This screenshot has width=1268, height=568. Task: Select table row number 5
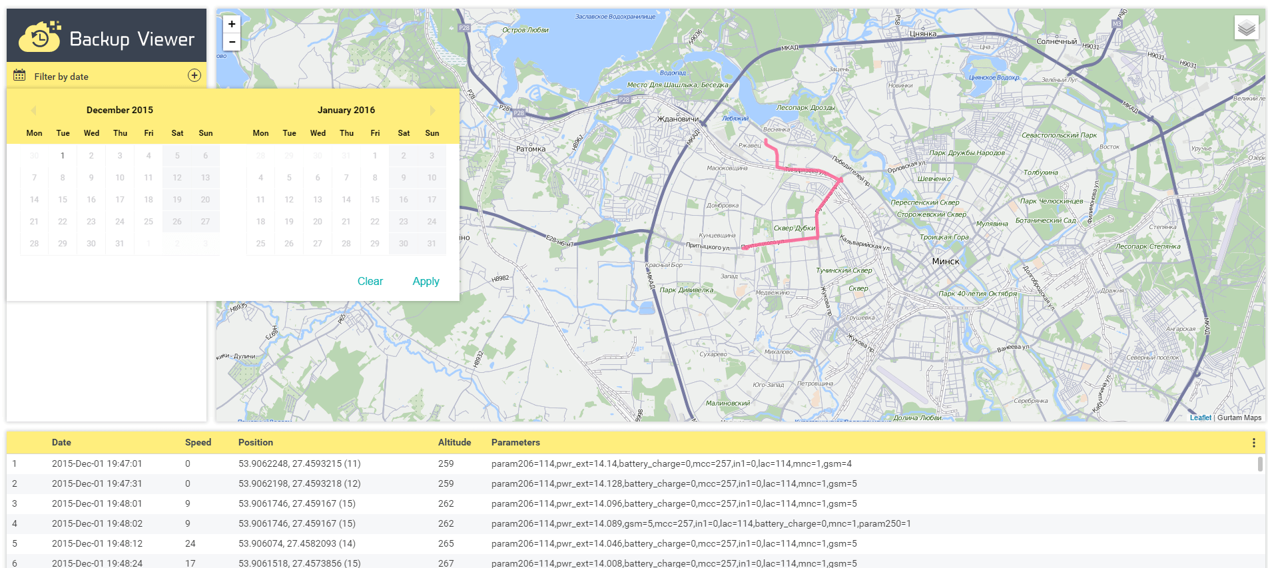97,543
